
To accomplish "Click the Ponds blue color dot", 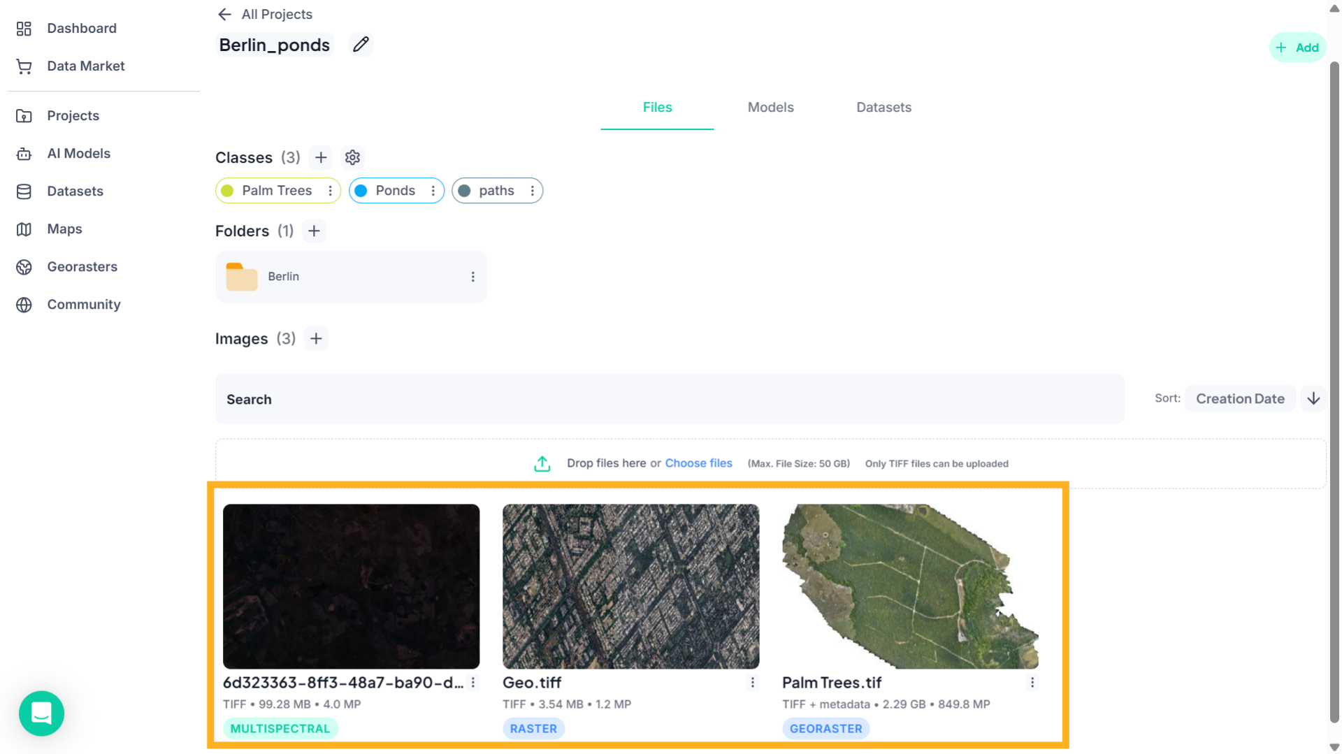I will pos(361,191).
